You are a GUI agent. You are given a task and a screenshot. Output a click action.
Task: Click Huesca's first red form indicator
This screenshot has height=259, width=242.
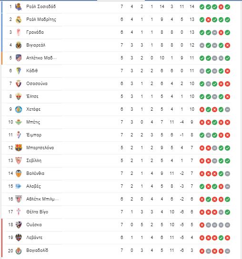(202, 225)
